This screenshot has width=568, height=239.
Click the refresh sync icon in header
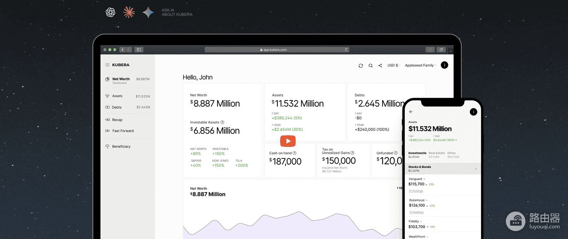pyautogui.click(x=361, y=66)
